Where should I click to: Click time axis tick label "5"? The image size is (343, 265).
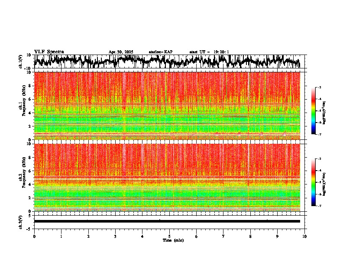point(169,236)
